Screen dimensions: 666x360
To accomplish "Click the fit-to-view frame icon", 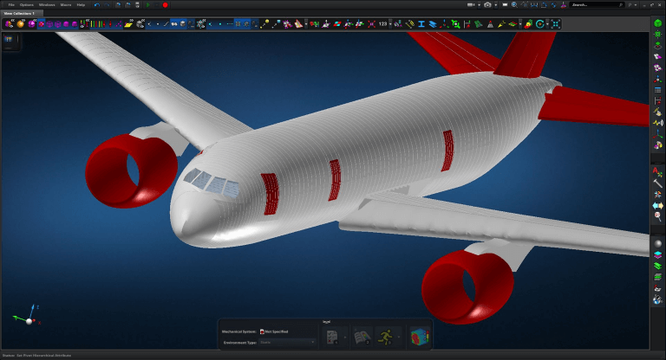I will pyautogui.click(x=556, y=24).
